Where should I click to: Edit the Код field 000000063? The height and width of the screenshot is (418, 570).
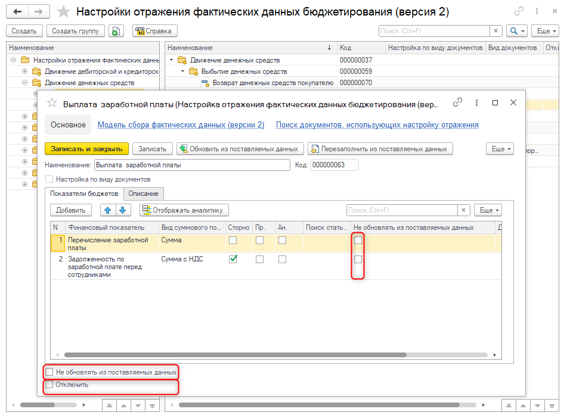point(334,165)
